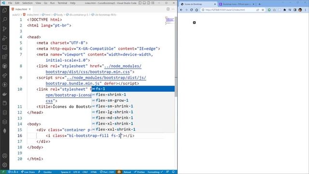Viewport: 309px width, 174px height.
Task: Open Remote Explorer view
Action: [4, 47]
